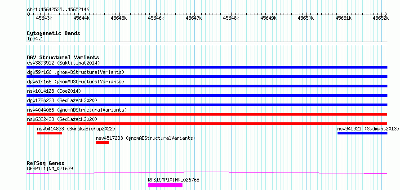Screen dimensions: 400x190
Task: Open the dgv178n223 (Sedlazeck2020) label
Action: coord(62,100)
